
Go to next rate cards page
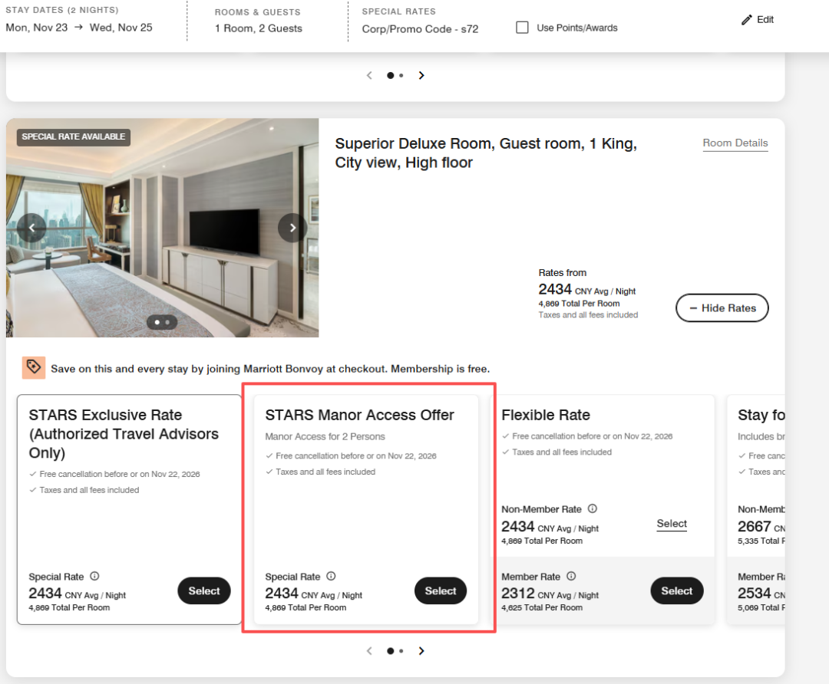click(x=421, y=651)
